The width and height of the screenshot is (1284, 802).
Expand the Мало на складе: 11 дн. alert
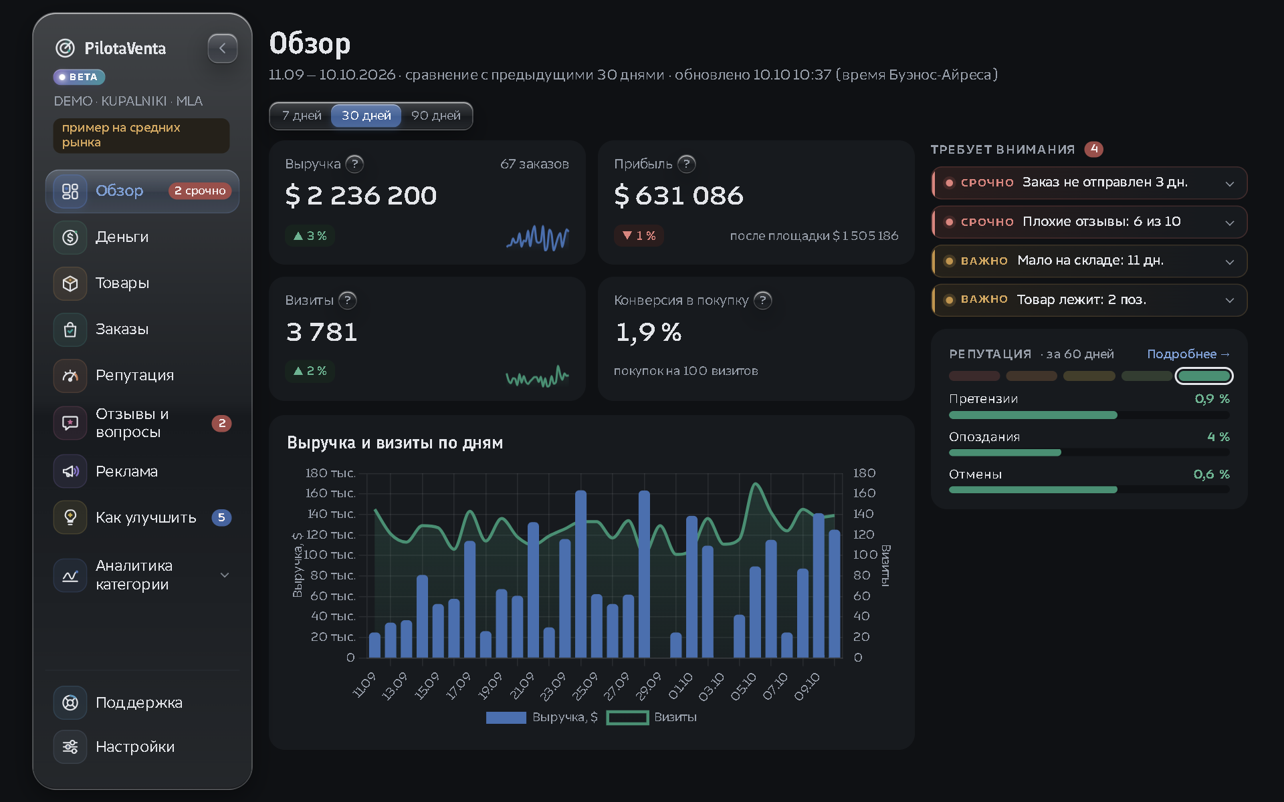click(1089, 261)
